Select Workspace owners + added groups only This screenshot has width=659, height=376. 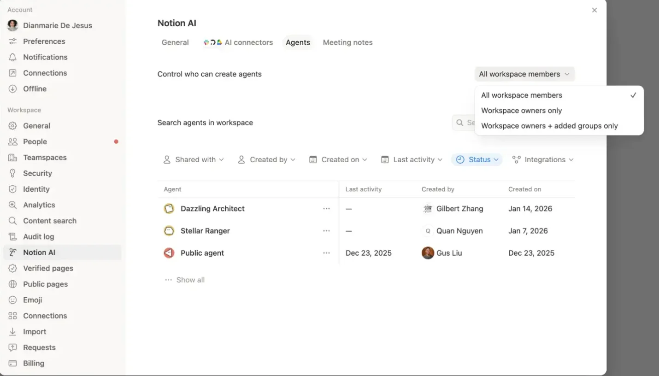[x=559, y=126]
